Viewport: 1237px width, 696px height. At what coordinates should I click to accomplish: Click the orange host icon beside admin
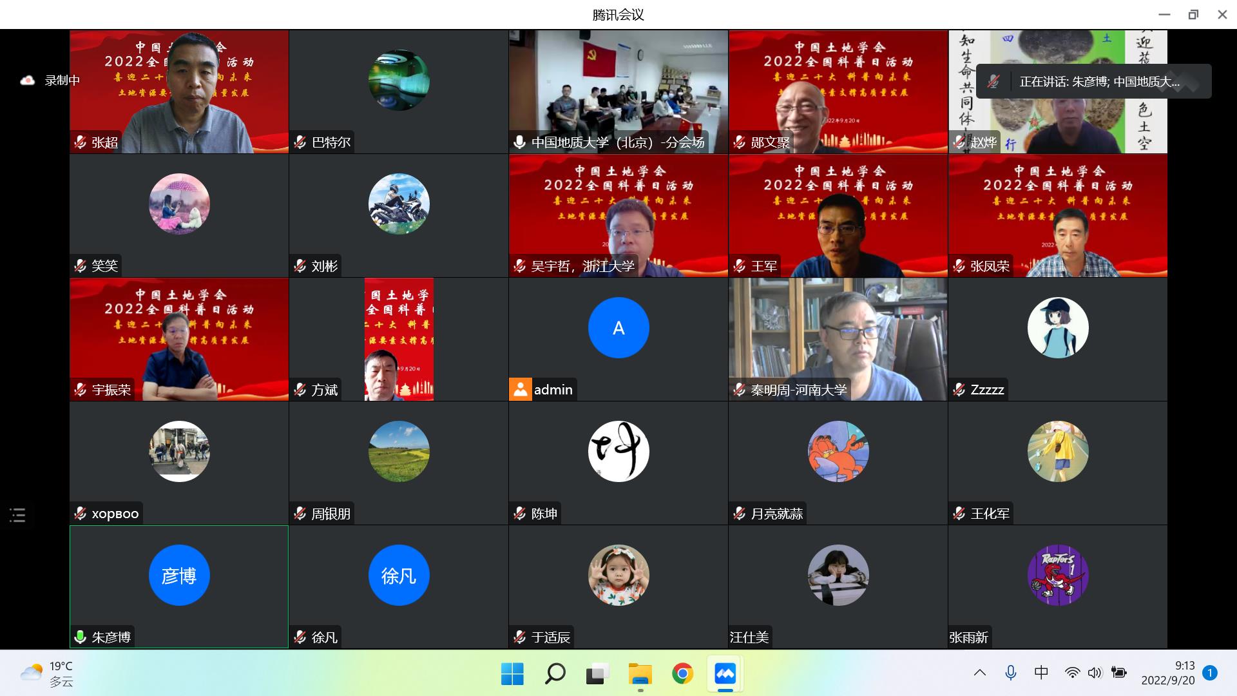pyautogui.click(x=520, y=389)
